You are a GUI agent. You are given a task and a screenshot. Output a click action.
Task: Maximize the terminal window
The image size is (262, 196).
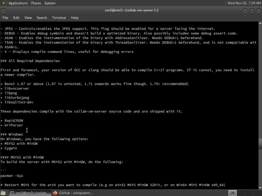click(x=252, y=10)
